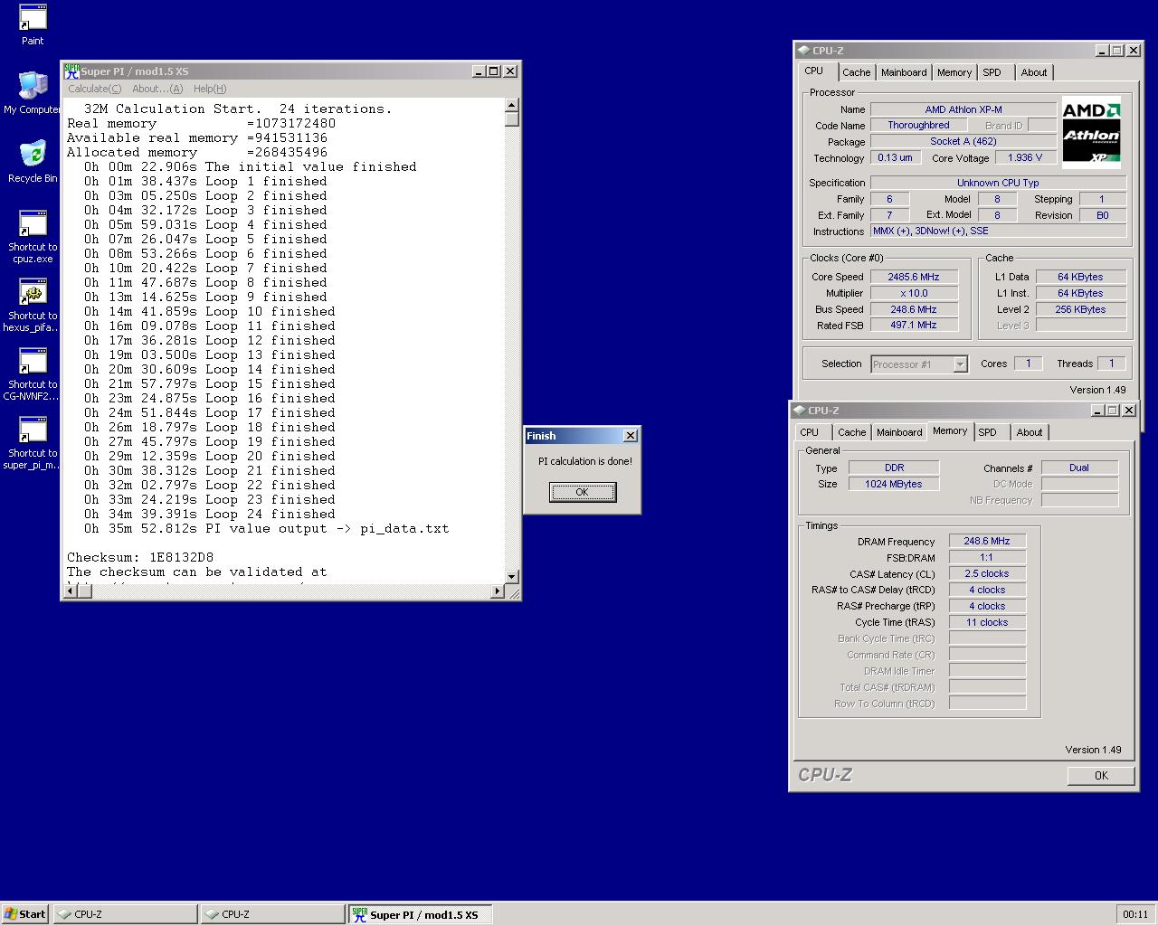1158x926 pixels.
Task: Click the Super PI horizontal scrollbar right arrow
Action: [x=497, y=591]
